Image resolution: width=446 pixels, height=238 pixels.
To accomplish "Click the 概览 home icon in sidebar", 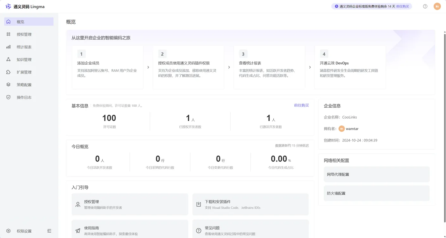I will (x=9, y=22).
